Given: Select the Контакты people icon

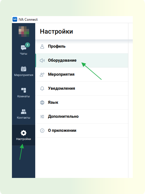Looking at the screenshot, I should coord(24,112).
